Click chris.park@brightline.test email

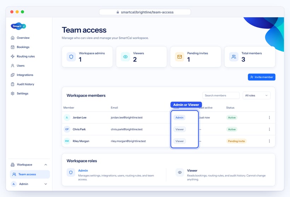[x=127, y=129]
